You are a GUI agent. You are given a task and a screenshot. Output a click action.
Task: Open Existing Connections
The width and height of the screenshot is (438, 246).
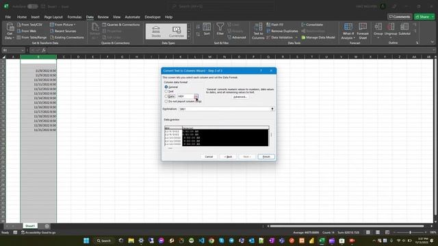tap(67, 38)
